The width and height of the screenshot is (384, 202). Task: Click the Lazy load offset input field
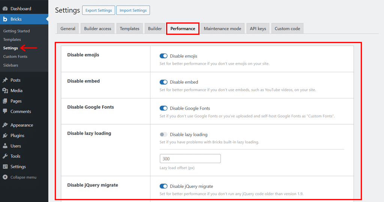pyautogui.click(x=190, y=159)
